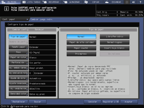The height and width of the screenshot is (108, 144).
Task: Click the Estándar paper size value
Action: 42,47
